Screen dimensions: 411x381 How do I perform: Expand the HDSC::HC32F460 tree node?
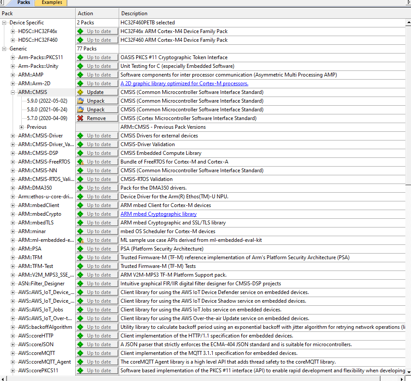pos(12,40)
